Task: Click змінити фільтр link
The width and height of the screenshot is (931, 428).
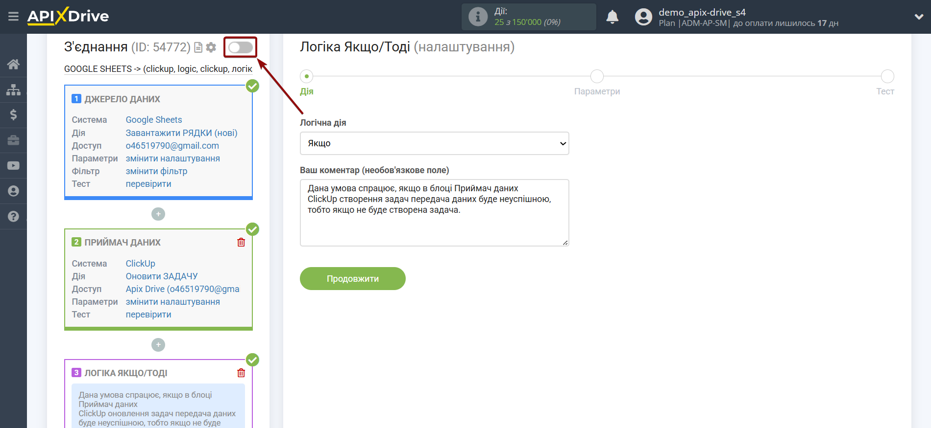Action: pyautogui.click(x=156, y=171)
